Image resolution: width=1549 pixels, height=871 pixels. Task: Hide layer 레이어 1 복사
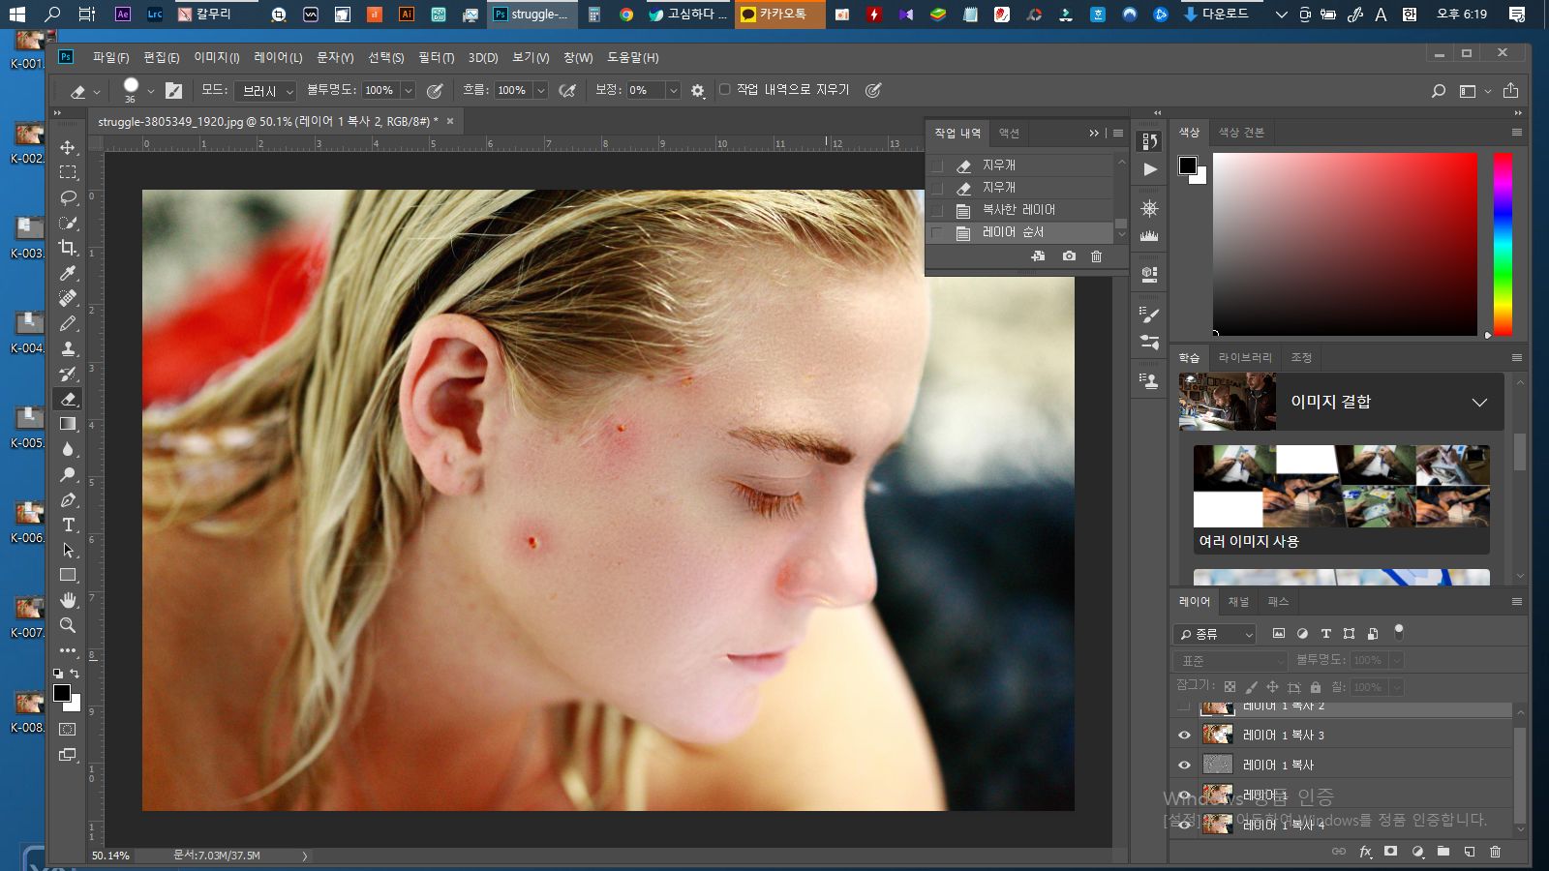point(1184,766)
